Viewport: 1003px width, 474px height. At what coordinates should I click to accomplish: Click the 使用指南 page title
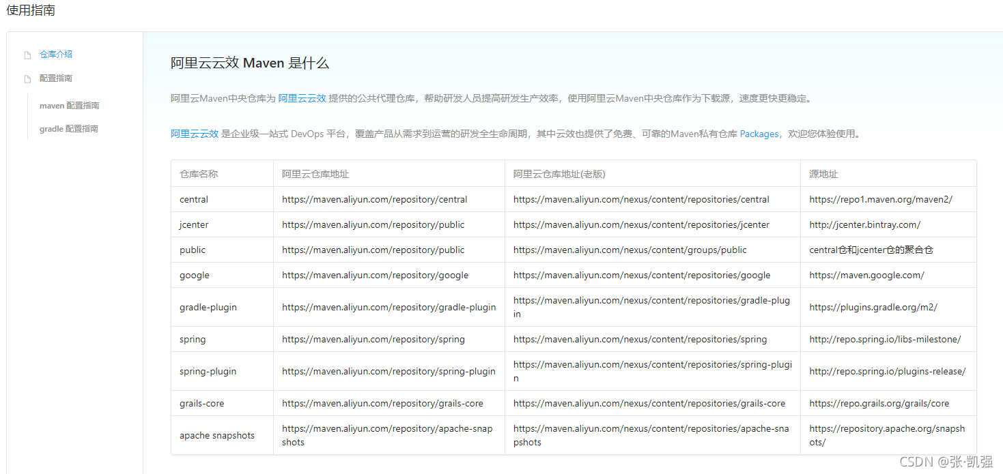pos(31,10)
